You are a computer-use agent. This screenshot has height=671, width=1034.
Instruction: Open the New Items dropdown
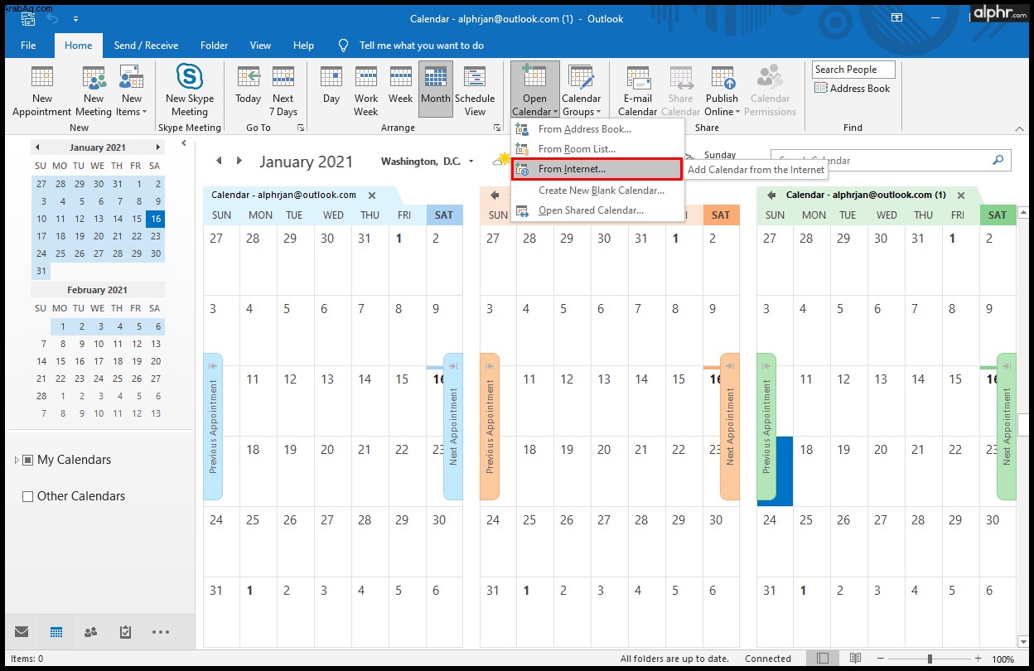(x=131, y=91)
